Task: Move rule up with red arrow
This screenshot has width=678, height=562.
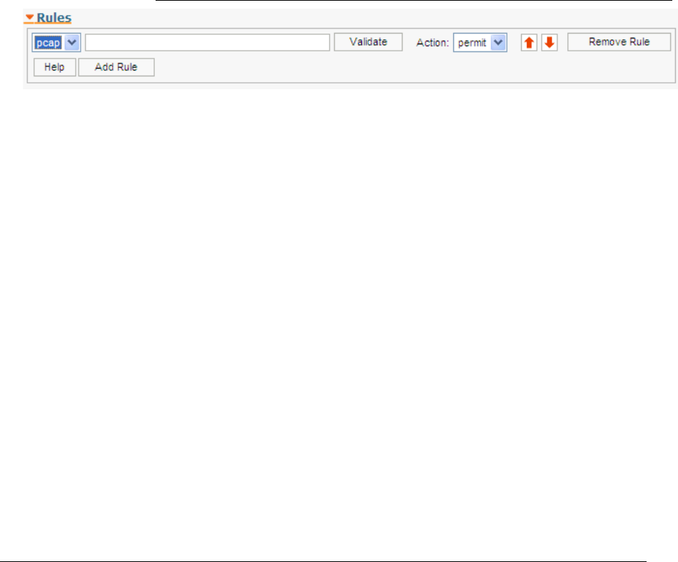Action: pos(529,42)
